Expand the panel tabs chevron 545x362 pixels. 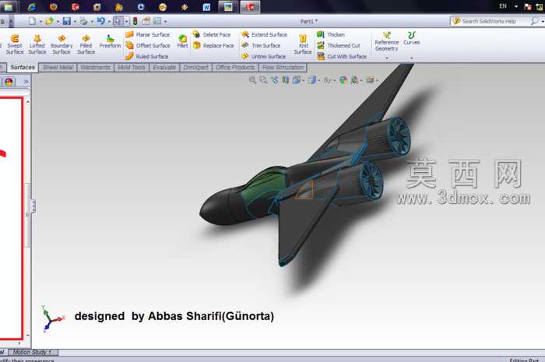click(x=26, y=82)
